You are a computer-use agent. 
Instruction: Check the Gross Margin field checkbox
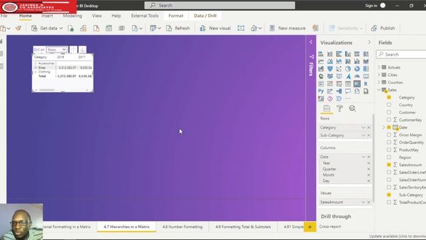[389, 135]
